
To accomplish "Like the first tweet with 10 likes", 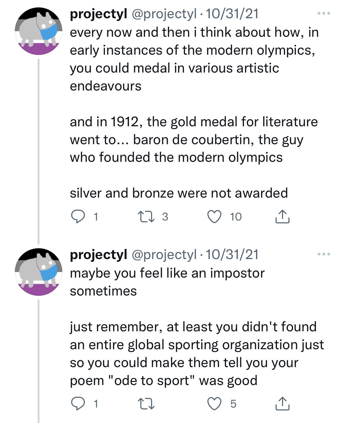I will [214, 216].
